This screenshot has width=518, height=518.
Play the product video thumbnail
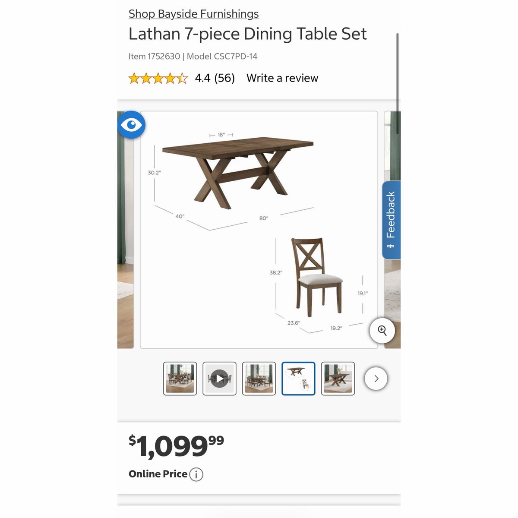point(219,379)
